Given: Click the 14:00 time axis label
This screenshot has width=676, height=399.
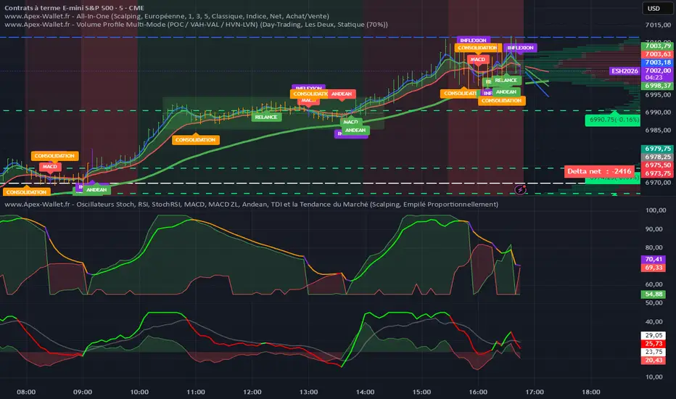Looking at the screenshot, I should click(365, 392).
